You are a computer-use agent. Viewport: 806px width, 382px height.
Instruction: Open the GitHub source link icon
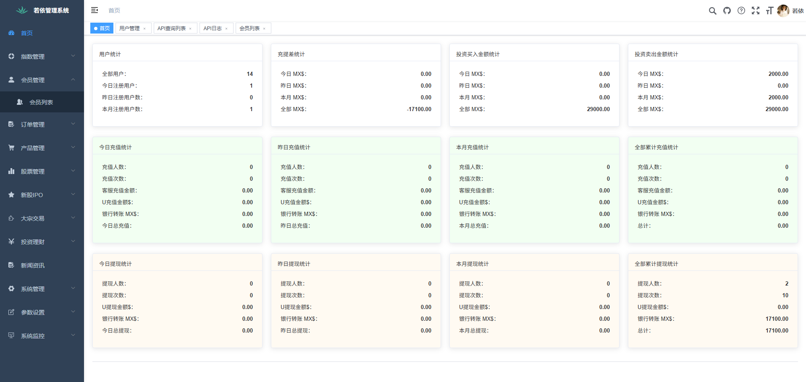[x=727, y=11]
